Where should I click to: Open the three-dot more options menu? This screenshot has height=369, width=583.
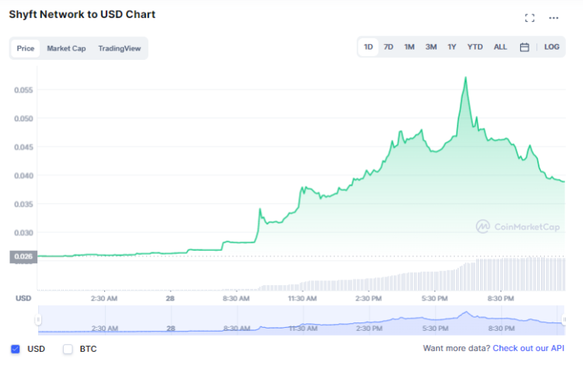point(553,18)
